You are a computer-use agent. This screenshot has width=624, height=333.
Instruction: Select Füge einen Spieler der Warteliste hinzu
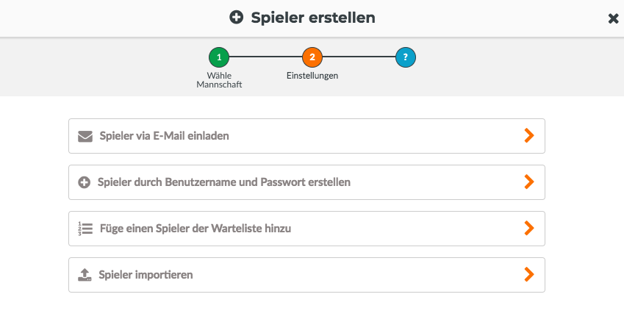pos(306,229)
